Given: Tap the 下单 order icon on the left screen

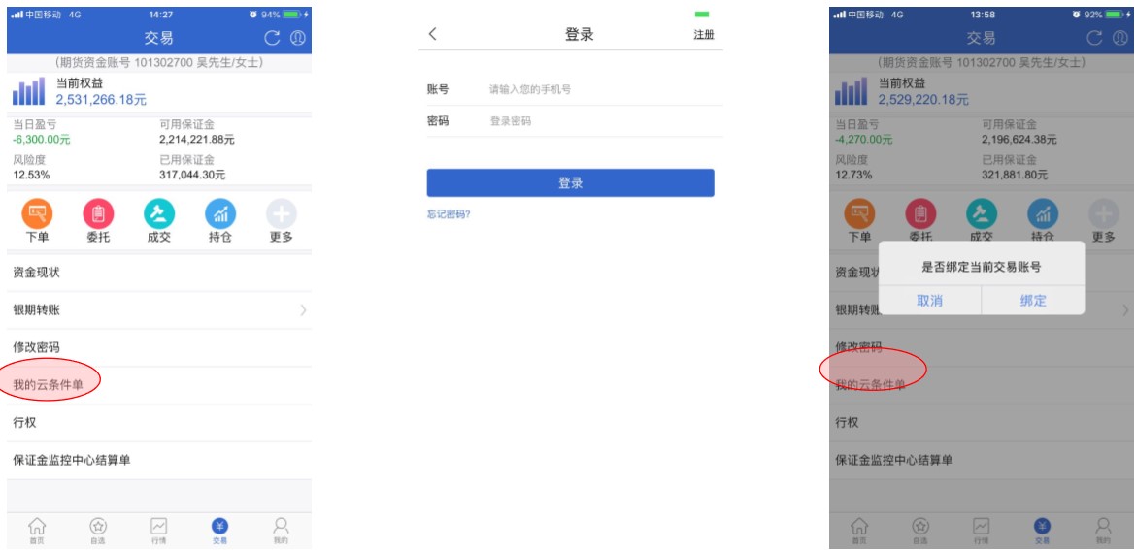Looking at the screenshot, I should pyautogui.click(x=38, y=214).
